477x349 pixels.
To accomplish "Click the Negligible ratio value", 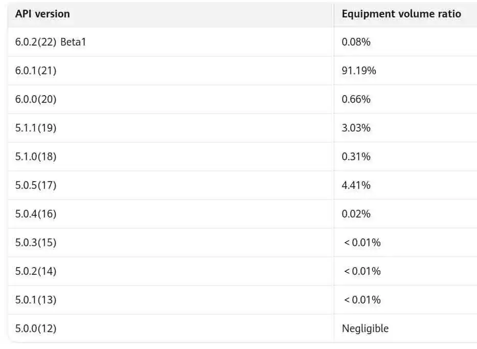I will 365,329.
